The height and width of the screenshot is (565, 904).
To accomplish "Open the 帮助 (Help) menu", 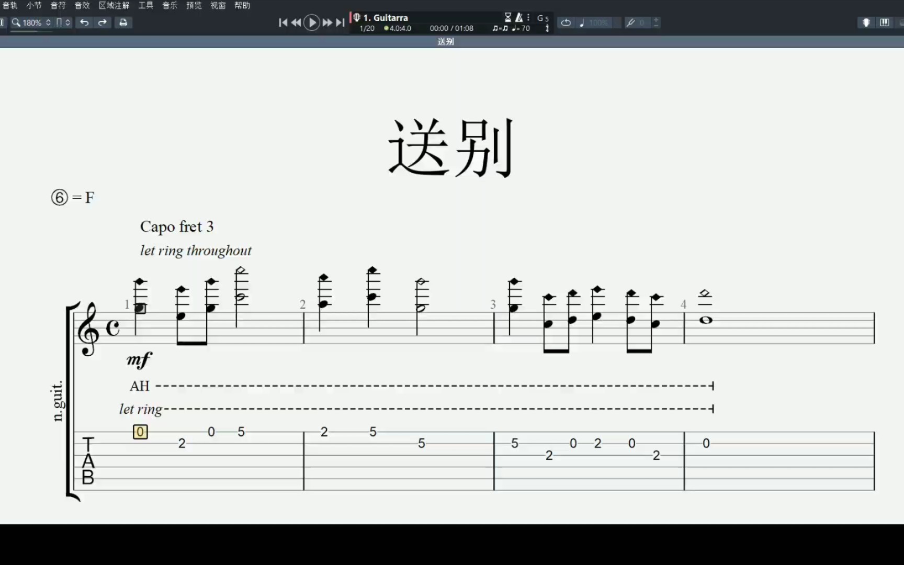I will pyautogui.click(x=242, y=5).
